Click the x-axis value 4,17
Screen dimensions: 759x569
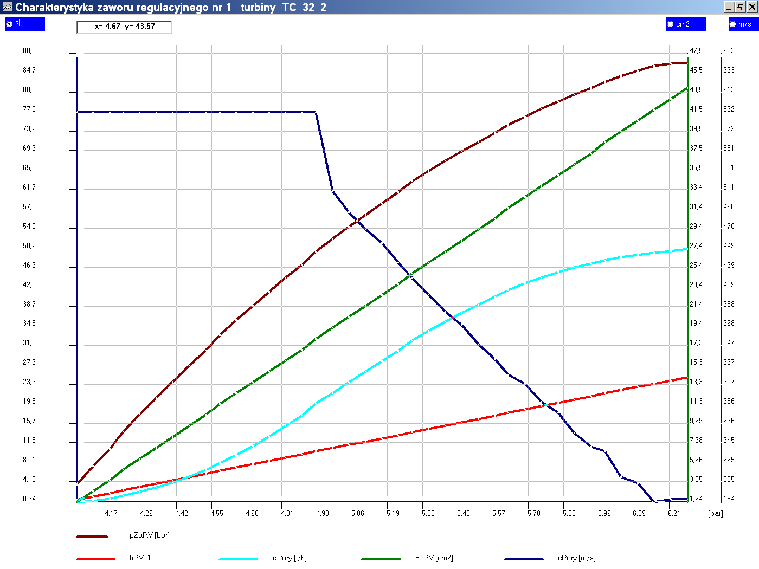pos(111,514)
